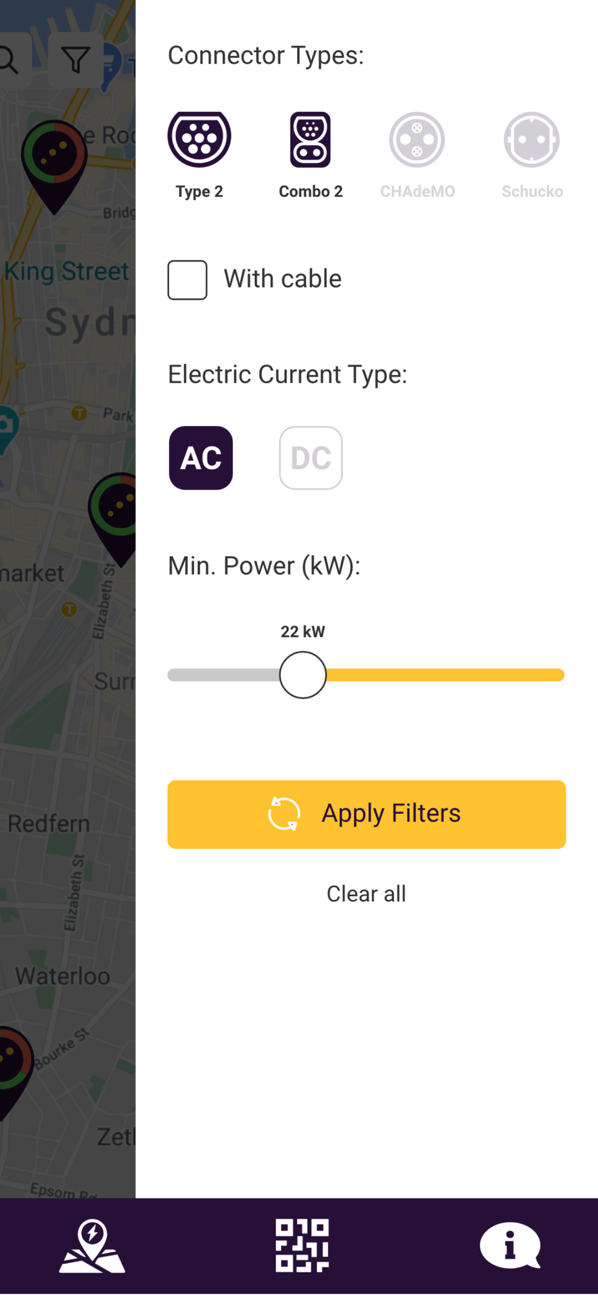Select the Type 2 connector icon
598x1295 pixels.
pyautogui.click(x=199, y=139)
